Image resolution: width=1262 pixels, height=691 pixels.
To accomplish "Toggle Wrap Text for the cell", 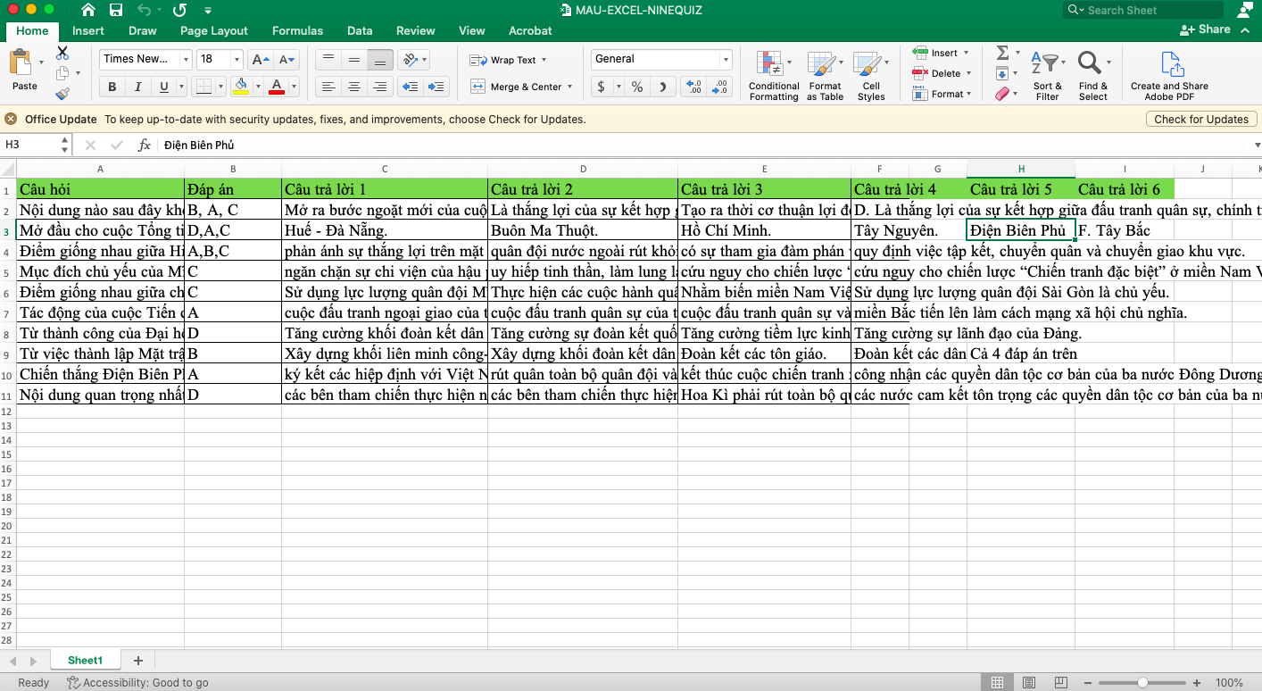I will coord(508,60).
